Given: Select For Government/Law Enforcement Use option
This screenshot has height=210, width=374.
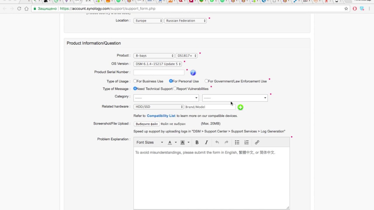Looking at the screenshot, I should [x=206, y=81].
